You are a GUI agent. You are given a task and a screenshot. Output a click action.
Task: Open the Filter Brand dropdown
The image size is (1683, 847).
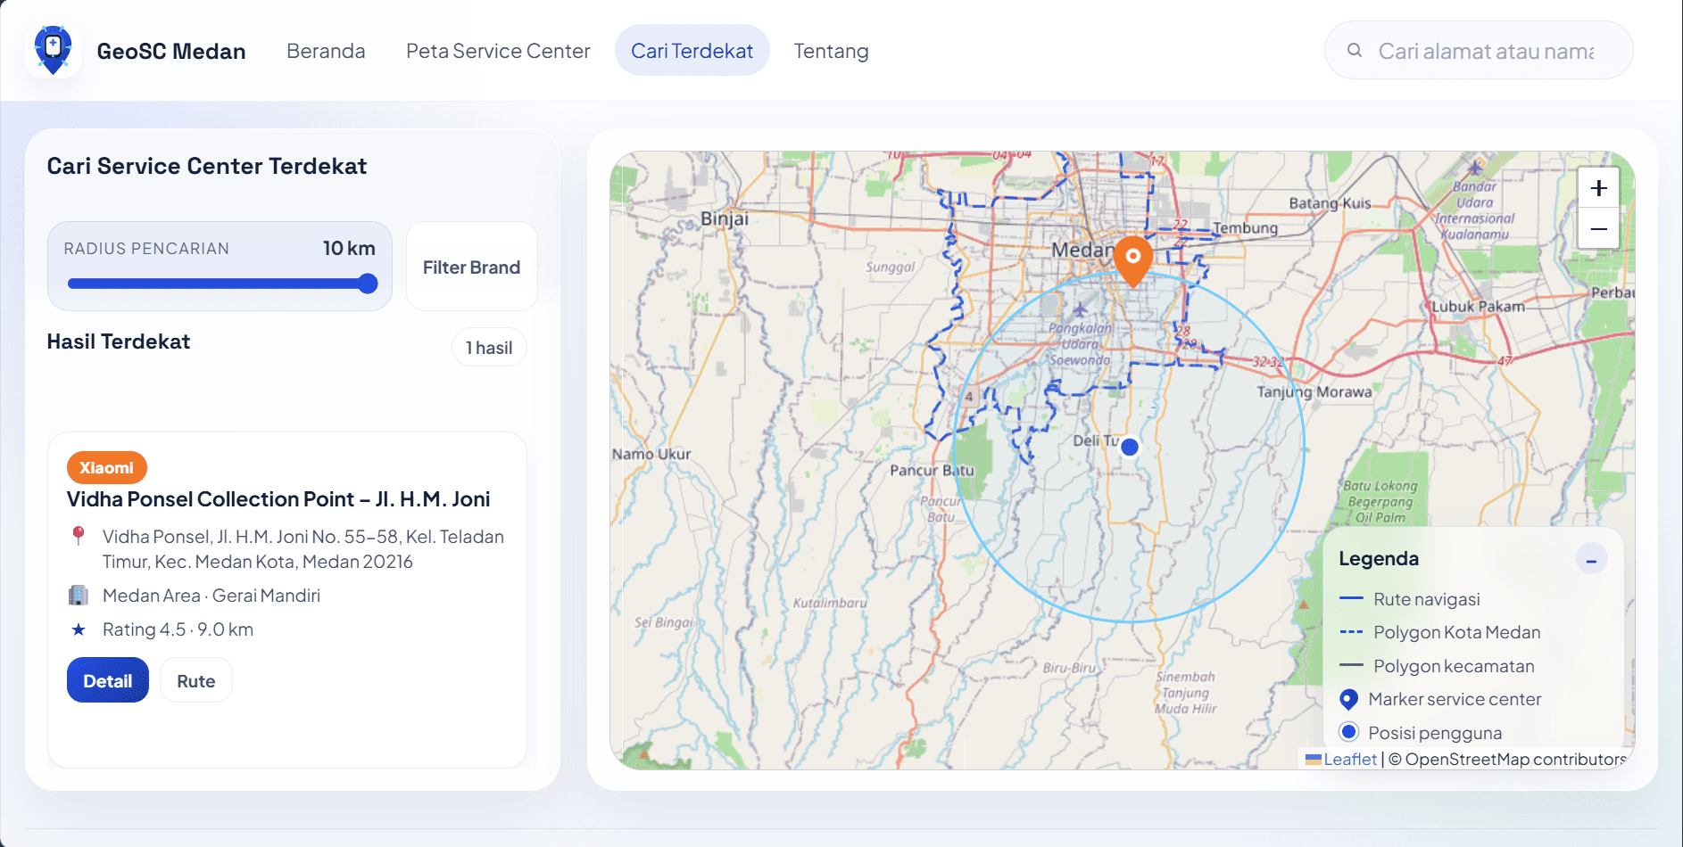click(471, 267)
